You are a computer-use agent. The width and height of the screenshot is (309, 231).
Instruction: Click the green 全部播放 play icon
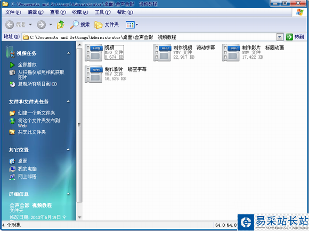(12, 65)
